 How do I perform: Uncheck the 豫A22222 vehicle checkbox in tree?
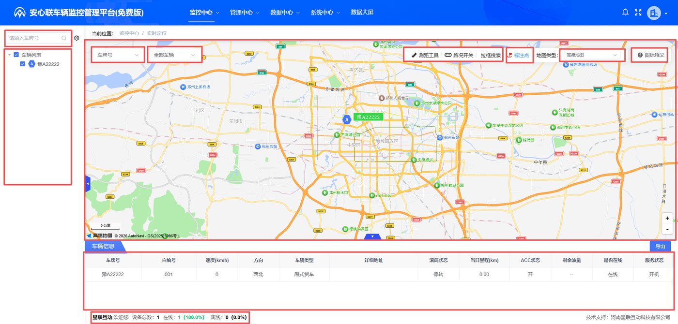(x=23, y=64)
